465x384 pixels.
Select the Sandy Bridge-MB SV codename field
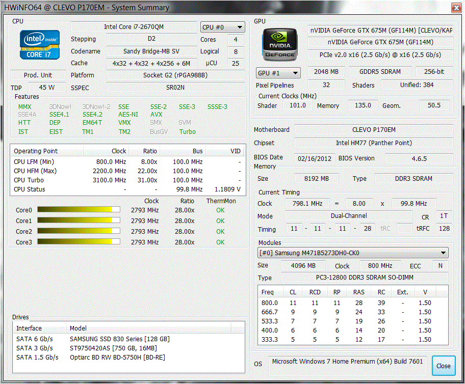tap(151, 51)
